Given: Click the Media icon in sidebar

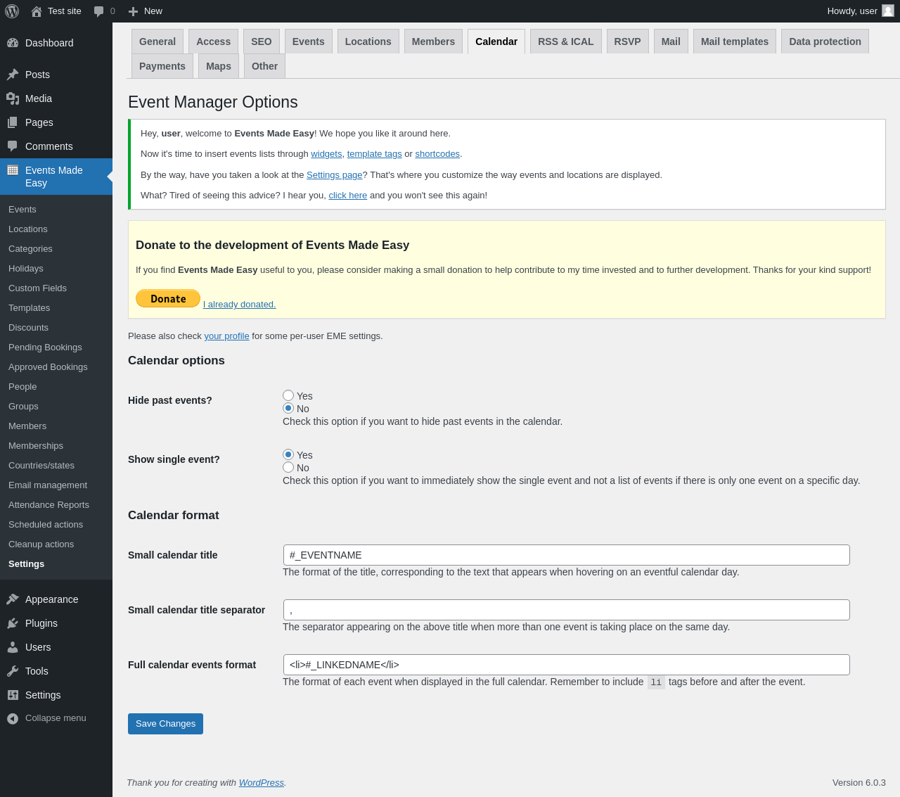Looking at the screenshot, I should pos(13,98).
